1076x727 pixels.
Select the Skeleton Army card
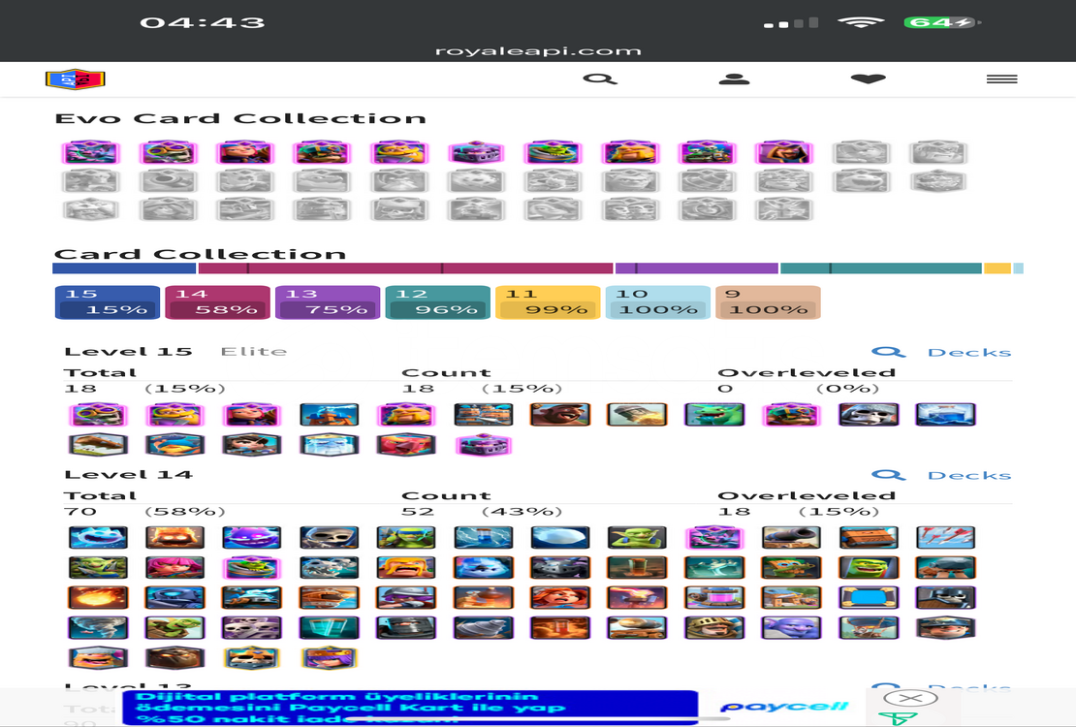tap(251, 628)
